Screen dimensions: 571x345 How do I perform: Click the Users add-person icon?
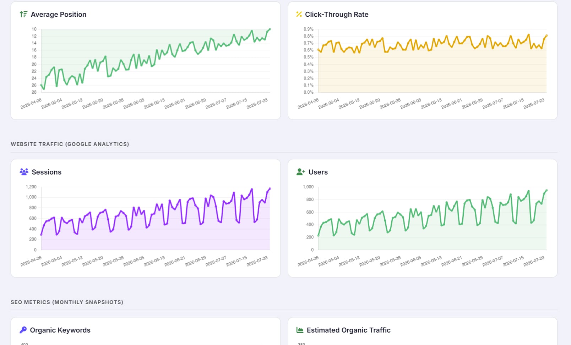click(x=300, y=172)
